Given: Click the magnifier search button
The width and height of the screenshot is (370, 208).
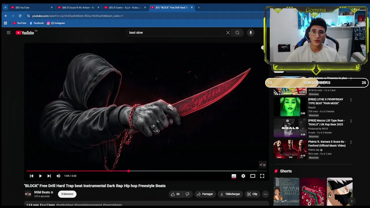Looking at the screenshot, I should 237,33.
